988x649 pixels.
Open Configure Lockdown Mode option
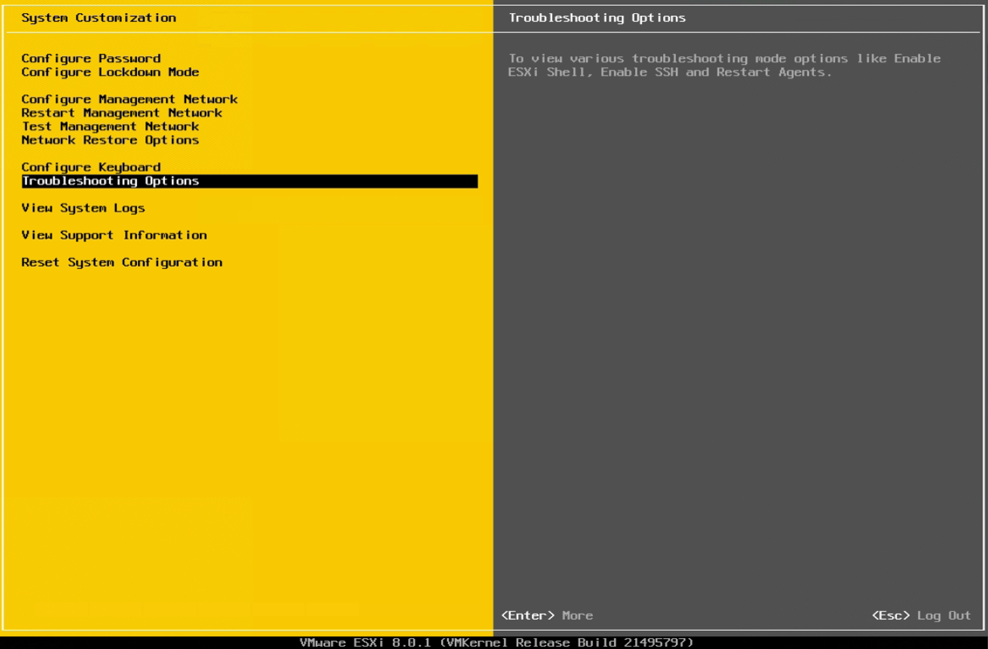click(110, 72)
